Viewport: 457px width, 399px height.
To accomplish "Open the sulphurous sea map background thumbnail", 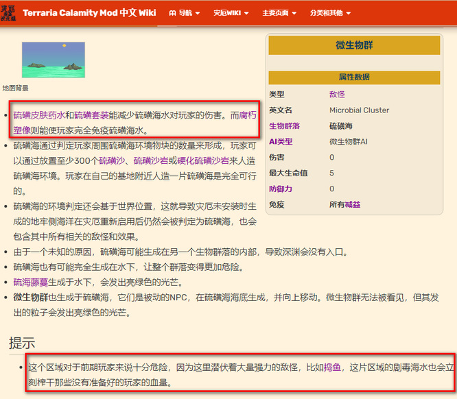I will pos(54,60).
